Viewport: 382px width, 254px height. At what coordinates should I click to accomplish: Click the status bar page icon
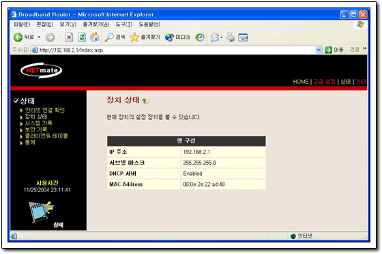(14, 236)
